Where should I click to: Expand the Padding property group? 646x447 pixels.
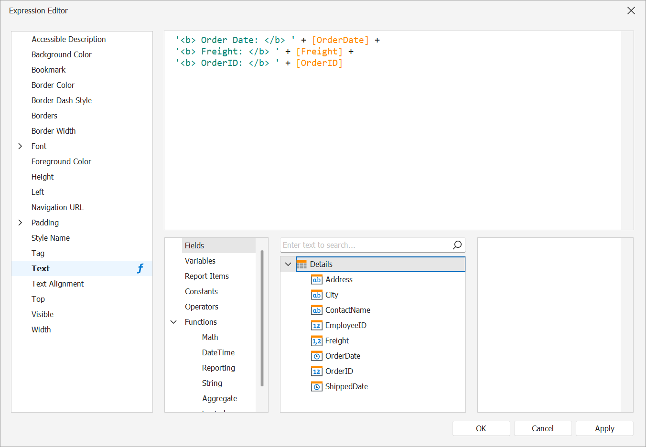click(20, 223)
